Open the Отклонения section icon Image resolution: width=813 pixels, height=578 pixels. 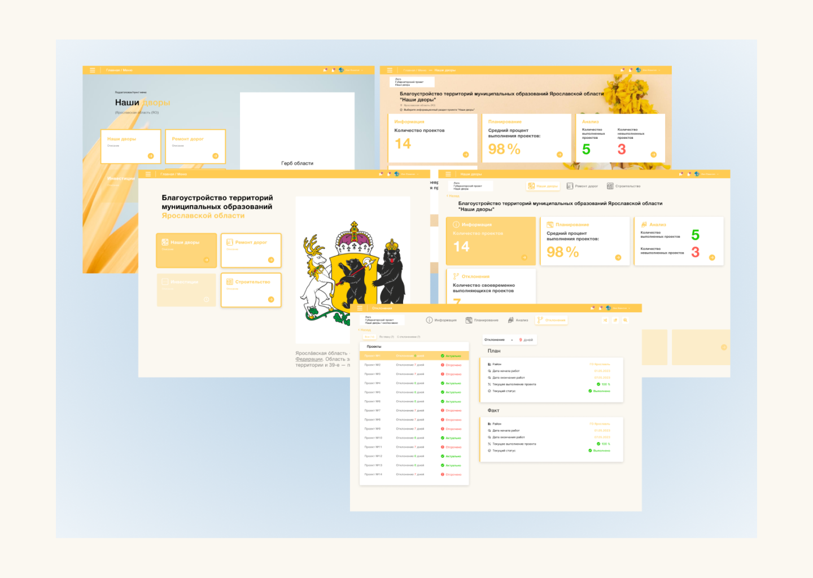pyautogui.click(x=540, y=320)
